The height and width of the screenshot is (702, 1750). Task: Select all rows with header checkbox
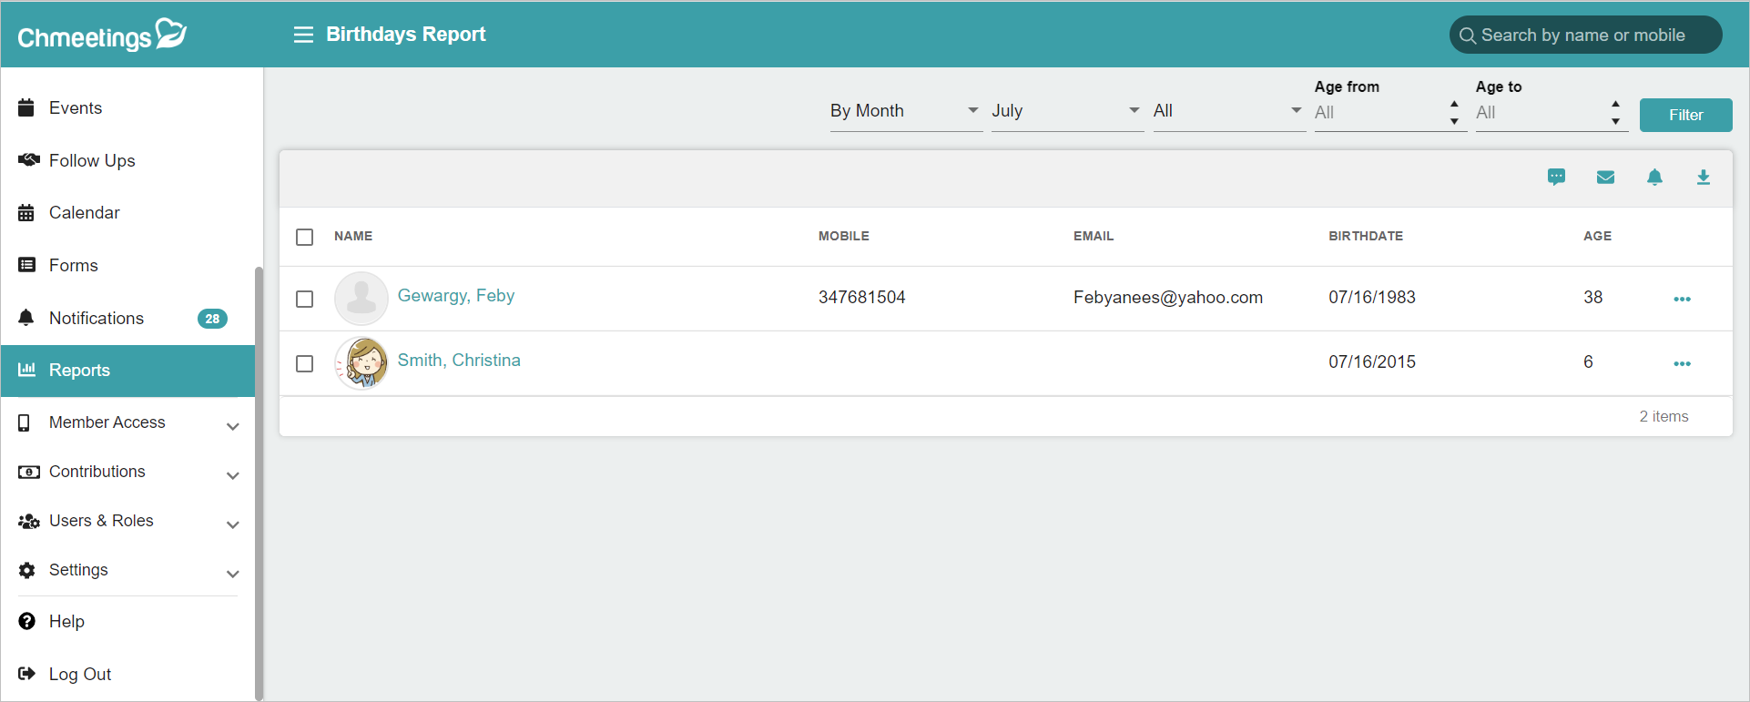pos(305,237)
